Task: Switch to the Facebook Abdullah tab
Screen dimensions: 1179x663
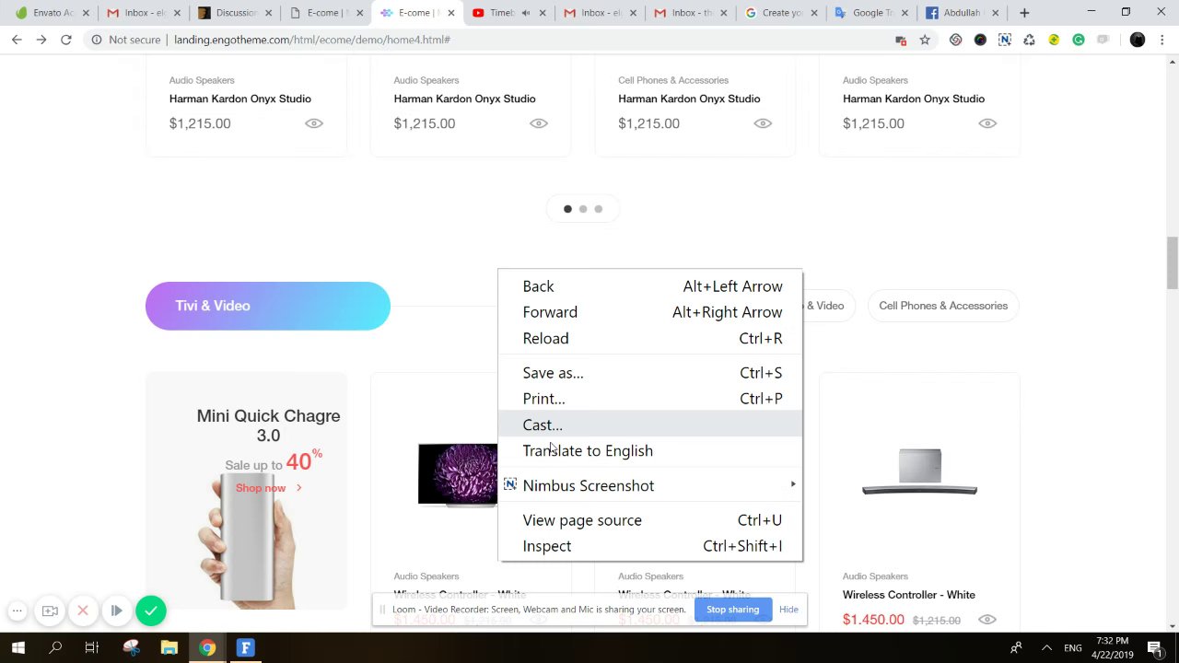Action: (963, 13)
